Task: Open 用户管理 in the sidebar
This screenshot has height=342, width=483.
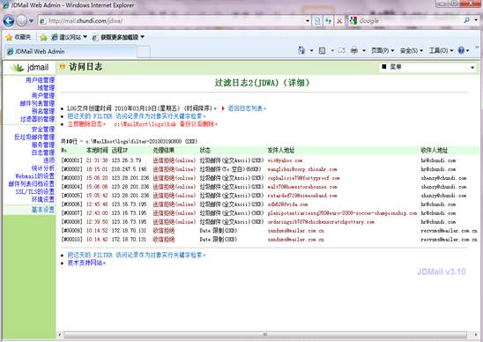Action: click(43, 95)
